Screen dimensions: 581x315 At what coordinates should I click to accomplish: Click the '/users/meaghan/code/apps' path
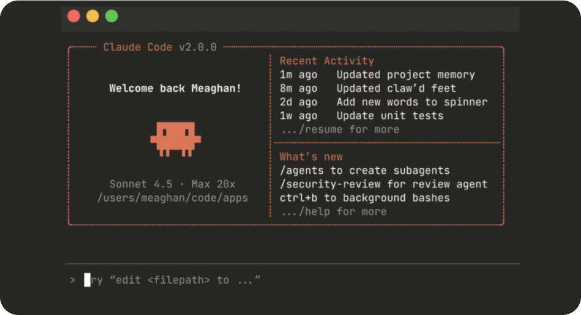coord(173,198)
